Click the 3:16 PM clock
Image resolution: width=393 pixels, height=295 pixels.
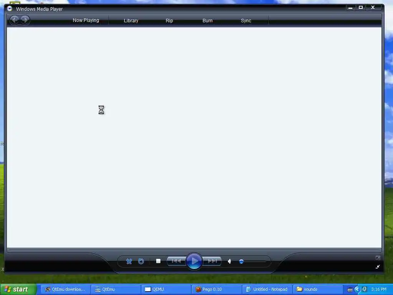(379, 289)
